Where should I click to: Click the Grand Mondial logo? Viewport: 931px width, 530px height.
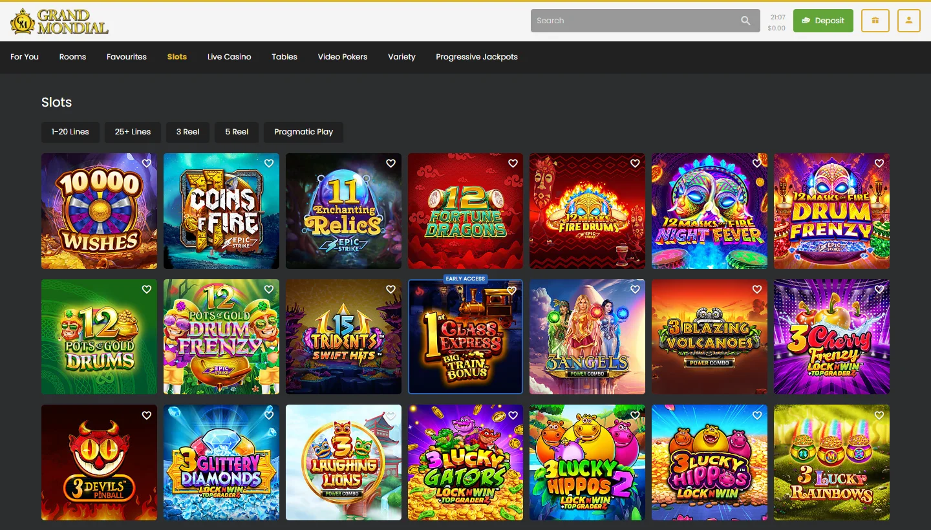(59, 21)
